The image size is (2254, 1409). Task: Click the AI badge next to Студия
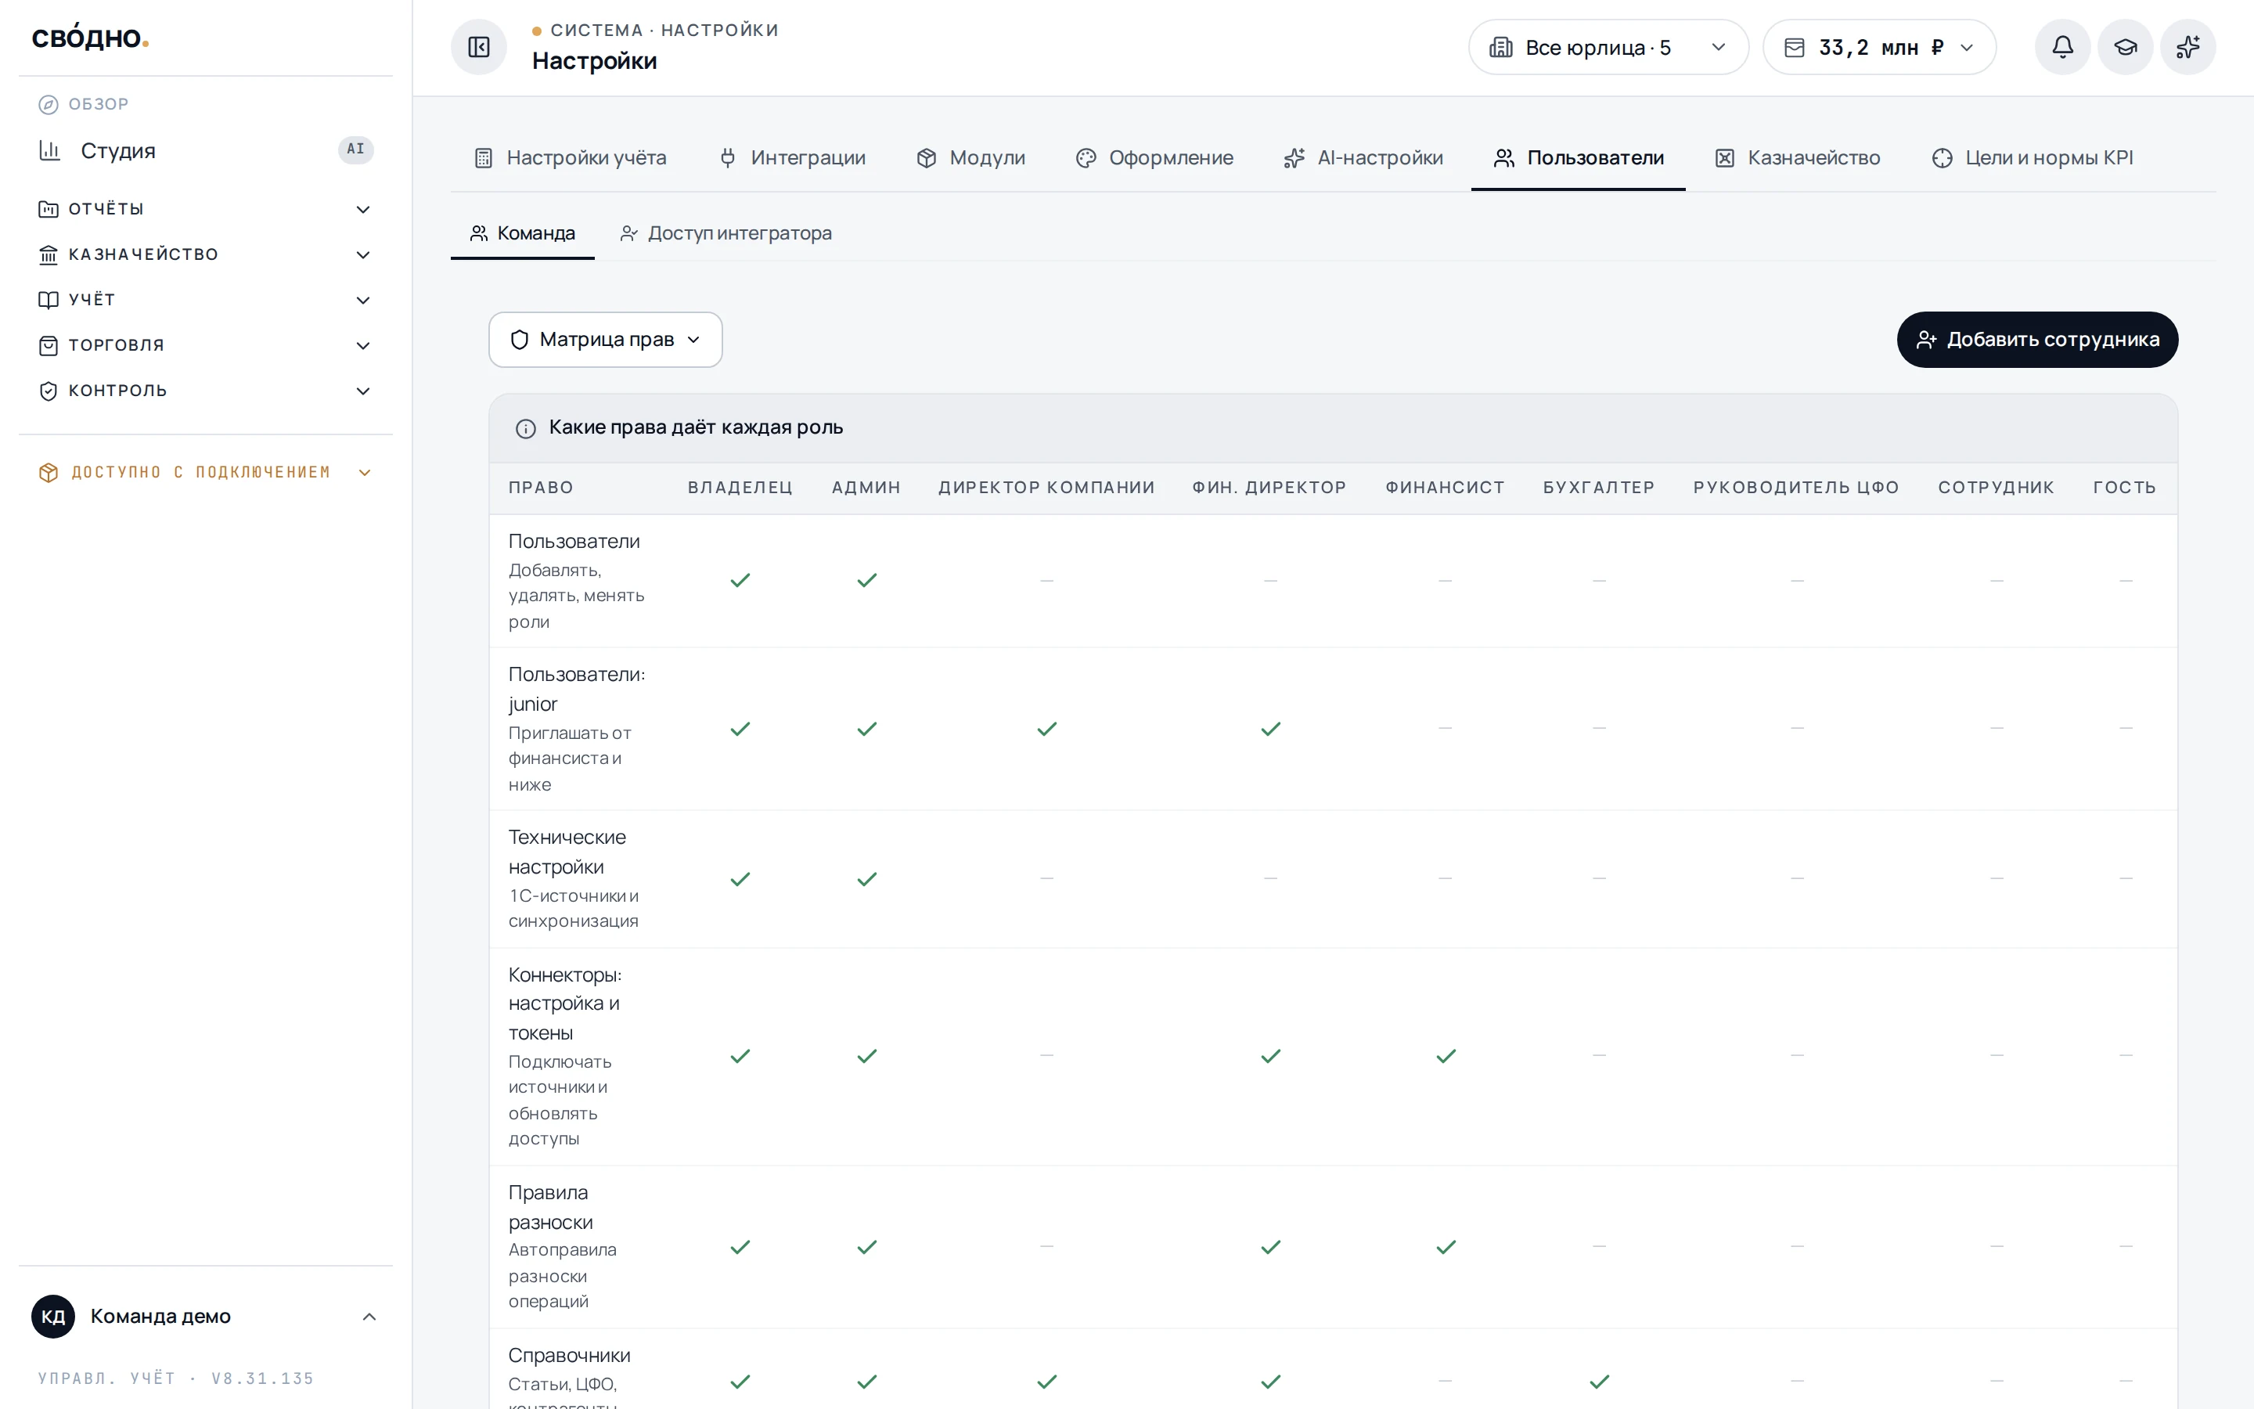pyautogui.click(x=356, y=149)
